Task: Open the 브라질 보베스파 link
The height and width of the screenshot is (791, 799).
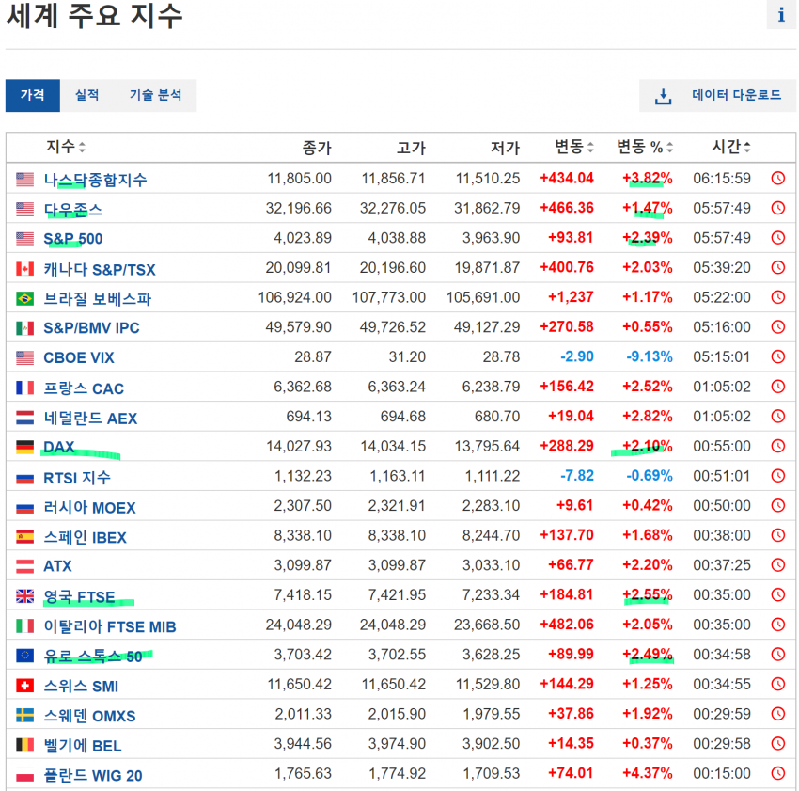Action: pyautogui.click(x=98, y=298)
